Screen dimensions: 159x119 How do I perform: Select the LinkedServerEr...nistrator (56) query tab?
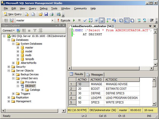click(x=93, y=26)
